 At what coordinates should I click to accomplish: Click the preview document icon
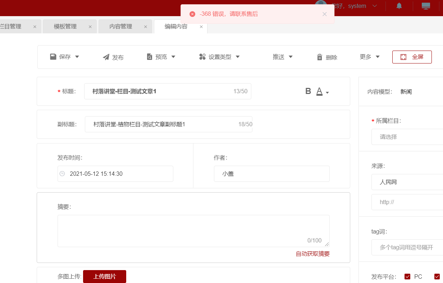click(x=149, y=57)
